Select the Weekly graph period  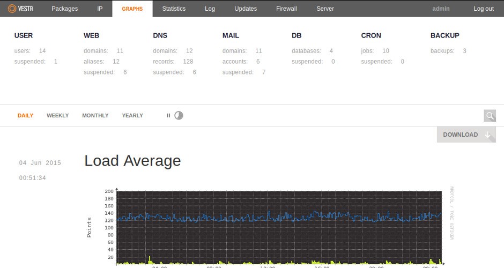tap(57, 116)
